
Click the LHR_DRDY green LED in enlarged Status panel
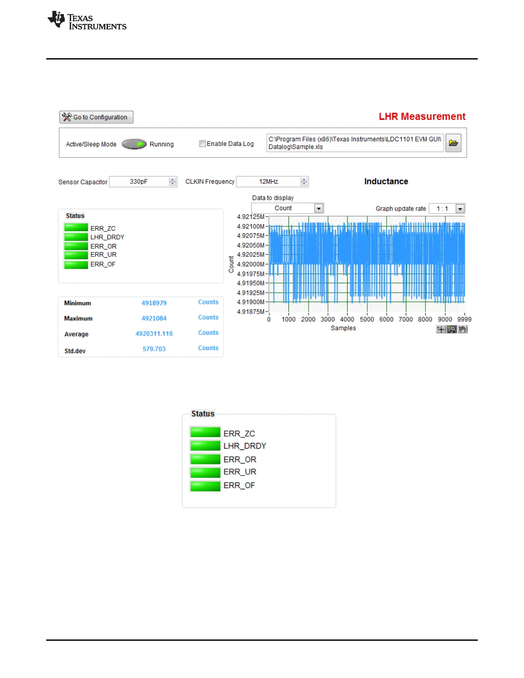205,446
